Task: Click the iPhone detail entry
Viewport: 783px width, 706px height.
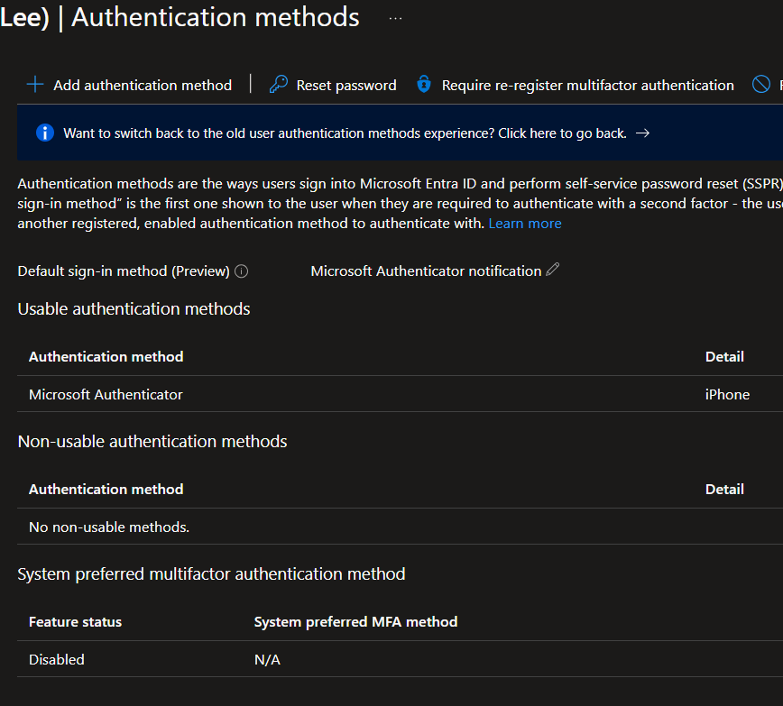Action: pos(727,394)
